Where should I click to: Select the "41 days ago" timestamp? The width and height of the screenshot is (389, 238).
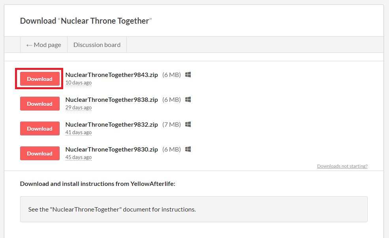coord(79,133)
